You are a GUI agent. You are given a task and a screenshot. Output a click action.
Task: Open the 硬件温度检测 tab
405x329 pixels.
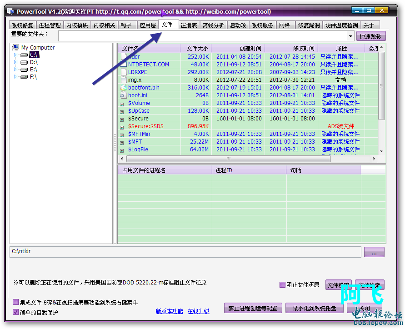point(342,25)
